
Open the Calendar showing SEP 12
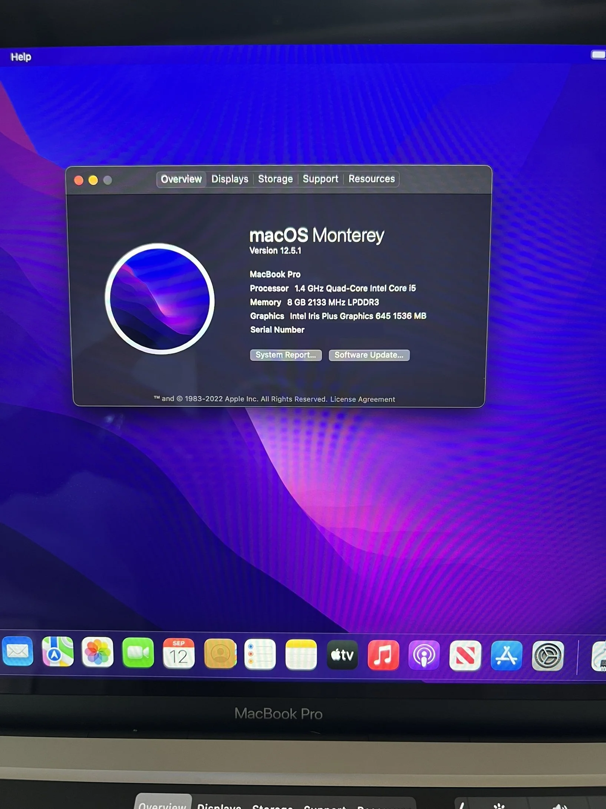179,654
